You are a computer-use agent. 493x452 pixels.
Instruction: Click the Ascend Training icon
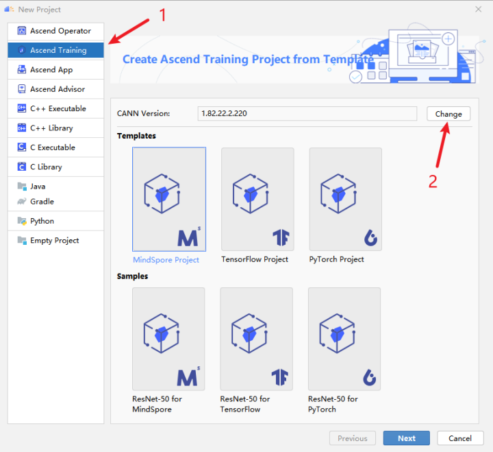click(22, 50)
